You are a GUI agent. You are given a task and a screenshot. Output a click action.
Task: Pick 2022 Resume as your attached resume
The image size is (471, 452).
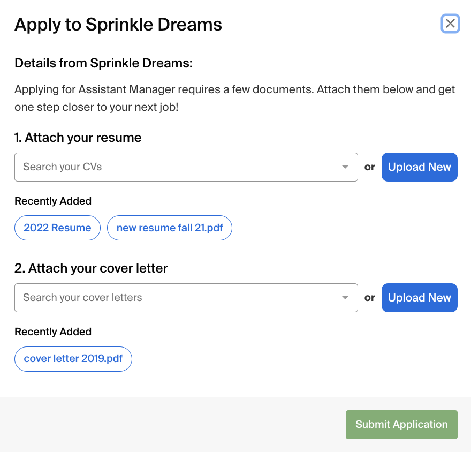(57, 228)
